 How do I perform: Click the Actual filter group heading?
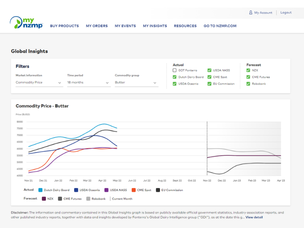click(178, 65)
